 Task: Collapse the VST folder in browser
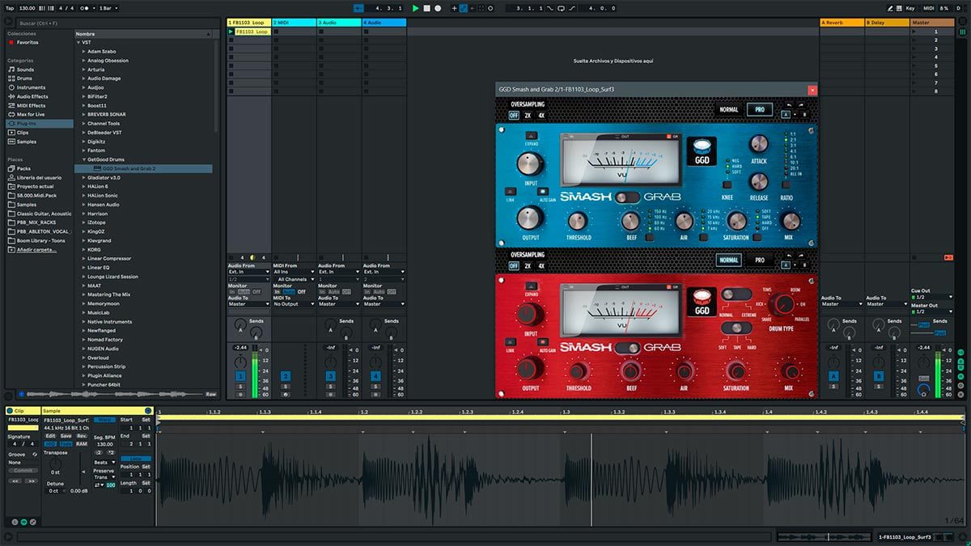[x=78, y=42]
